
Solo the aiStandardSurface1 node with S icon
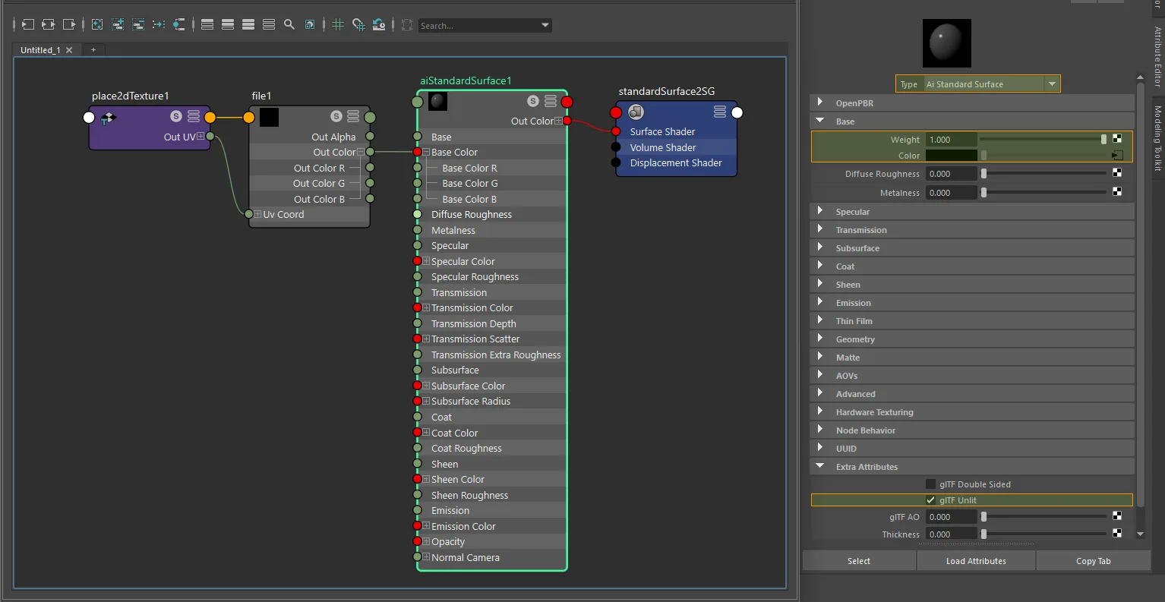(533, 101)
